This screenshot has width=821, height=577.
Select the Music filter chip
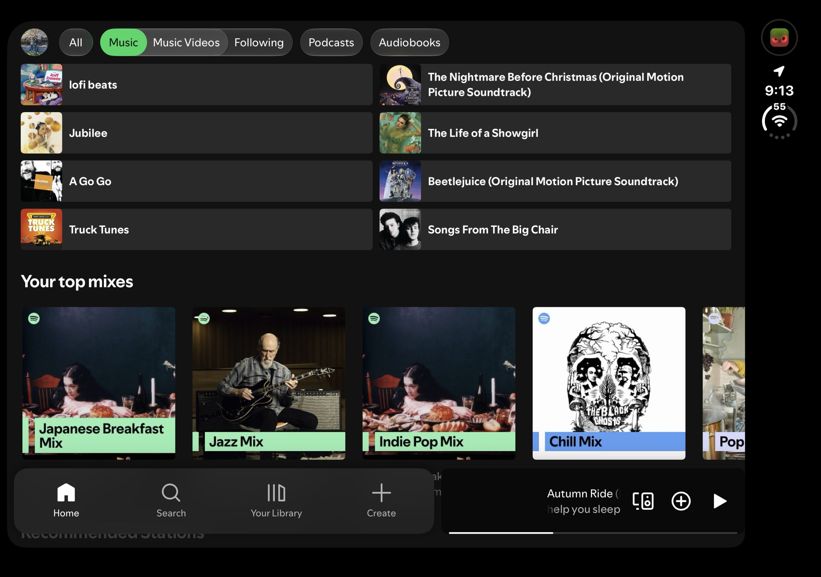point(123,42)
